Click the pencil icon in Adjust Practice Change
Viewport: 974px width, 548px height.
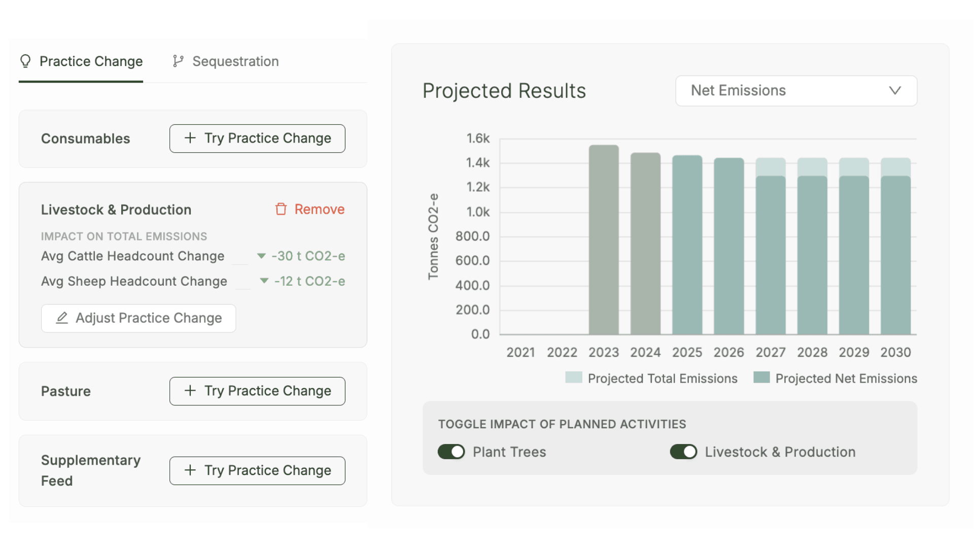(62, 318)
